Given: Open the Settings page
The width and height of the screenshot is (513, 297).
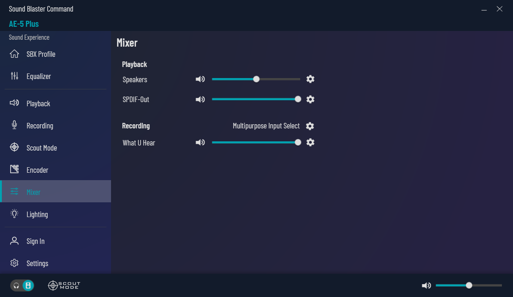Looking at the screenshot, I should point(56,263).
